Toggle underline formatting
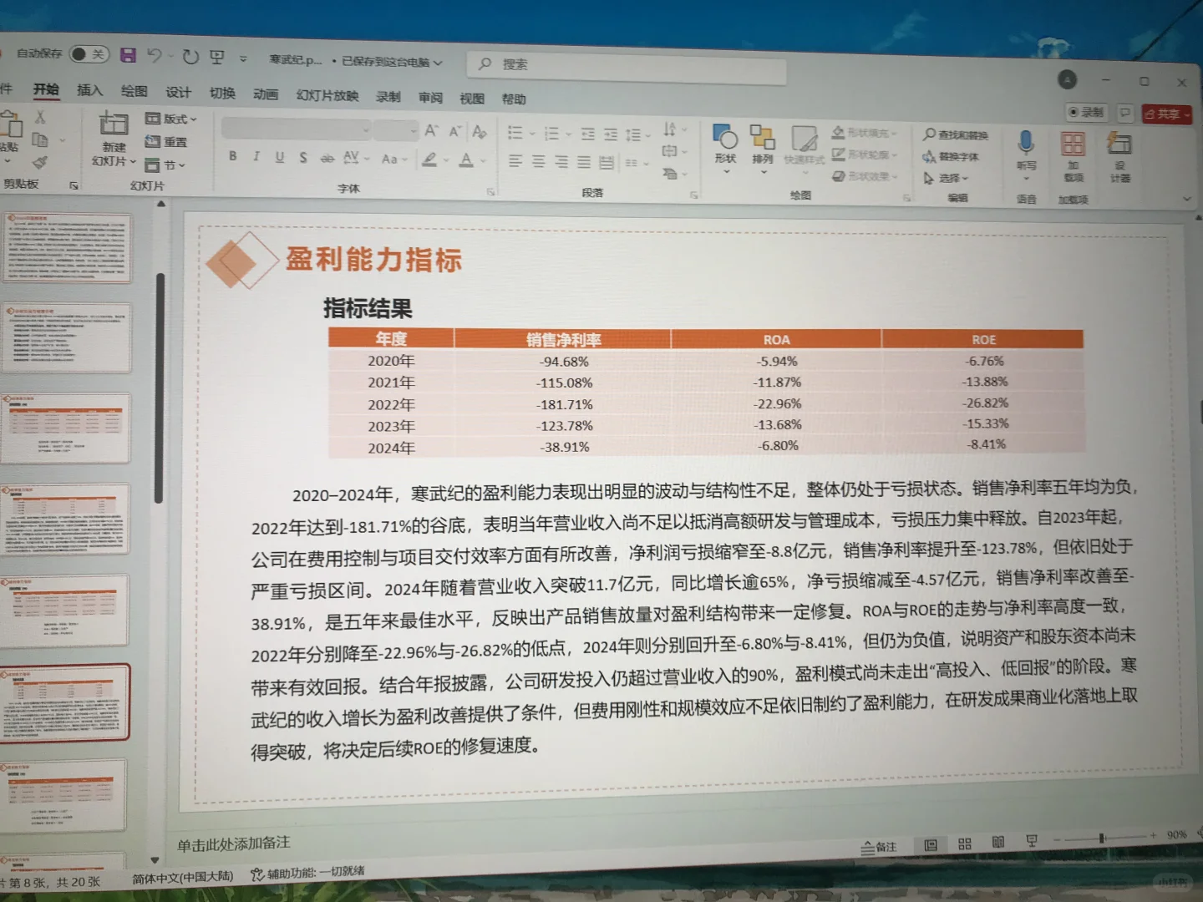Viewport: 1203px width, 902px height. [x=279, y=157]
